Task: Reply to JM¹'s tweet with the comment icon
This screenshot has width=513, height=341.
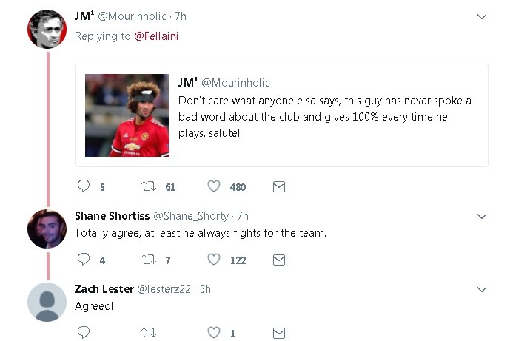Action: coord(84,187)
